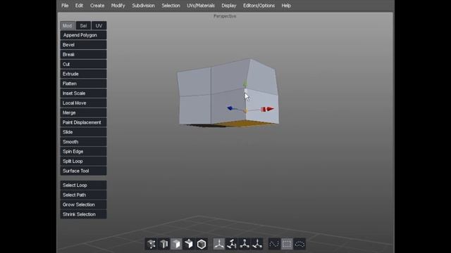Choose the rectangle marquee selection style
This screenshot has height=253, width=451.
tap(287, 244)
